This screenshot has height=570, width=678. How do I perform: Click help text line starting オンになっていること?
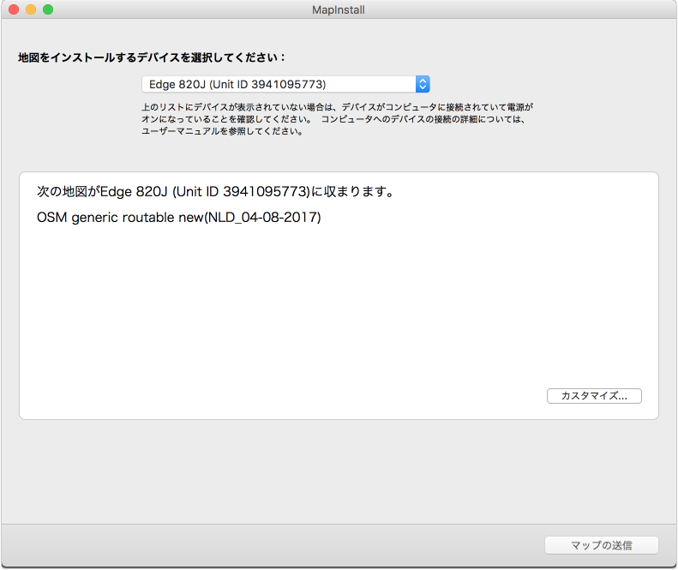click(333, 120)
